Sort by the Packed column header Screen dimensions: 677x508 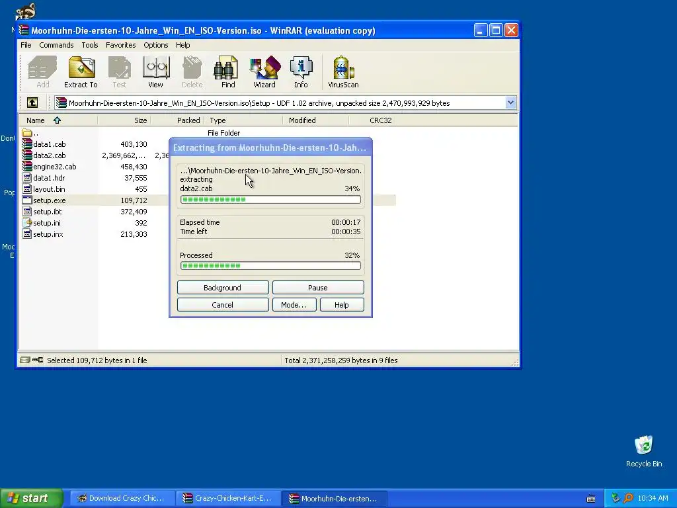pos(177,120)
